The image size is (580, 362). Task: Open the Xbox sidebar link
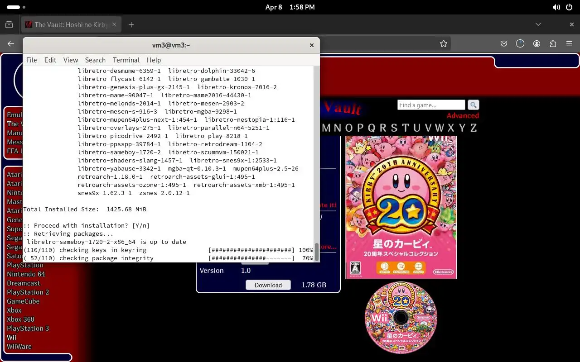click(14, 310)
